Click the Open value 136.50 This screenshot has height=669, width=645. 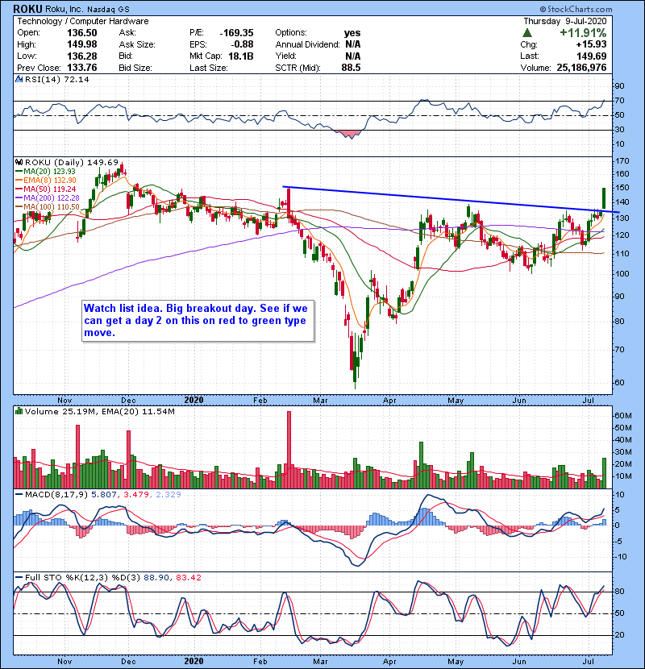[82, 33]
